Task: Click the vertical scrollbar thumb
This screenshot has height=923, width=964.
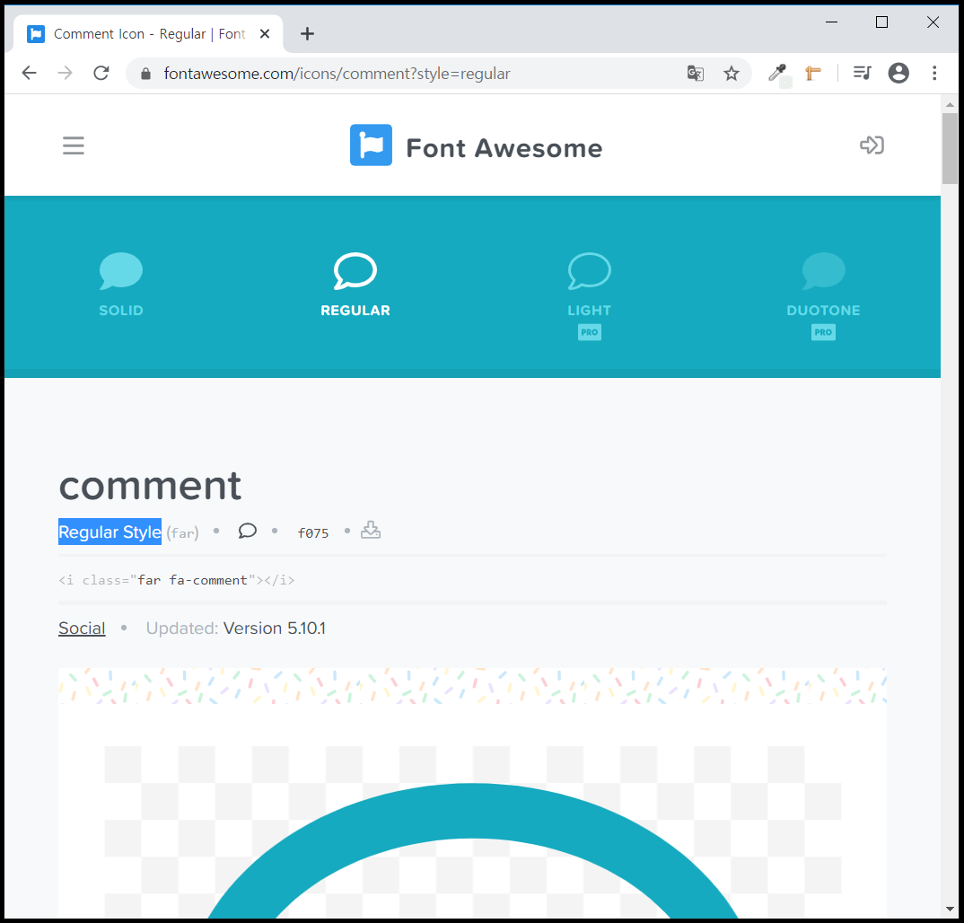Action: [x=950, y=147]
